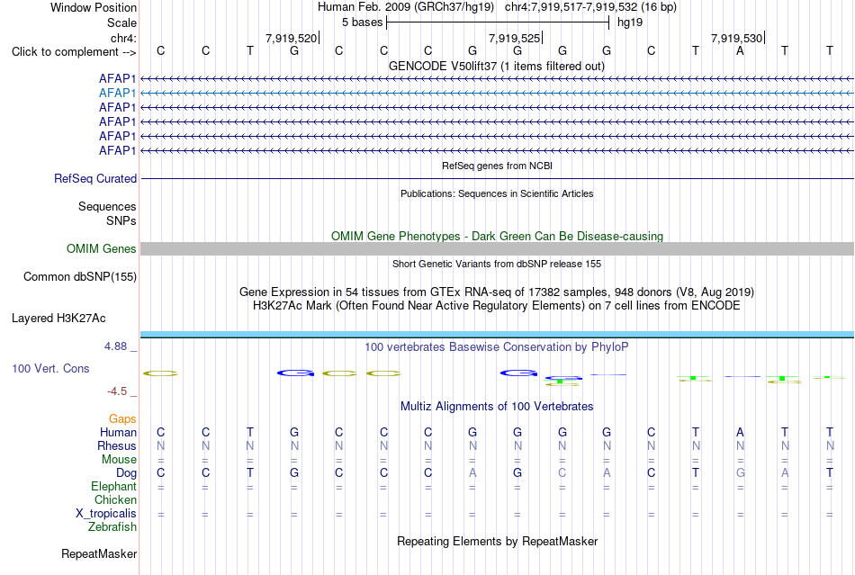855x575 pixels.
Task: Click 'Publications: Sequences in Scientific Articles' title
Action: 497,193
